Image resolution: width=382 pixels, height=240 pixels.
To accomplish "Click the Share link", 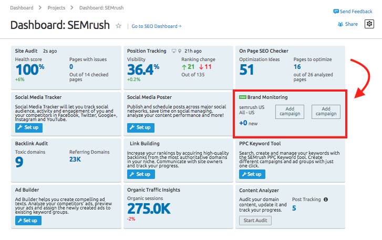I will point(352,24).
